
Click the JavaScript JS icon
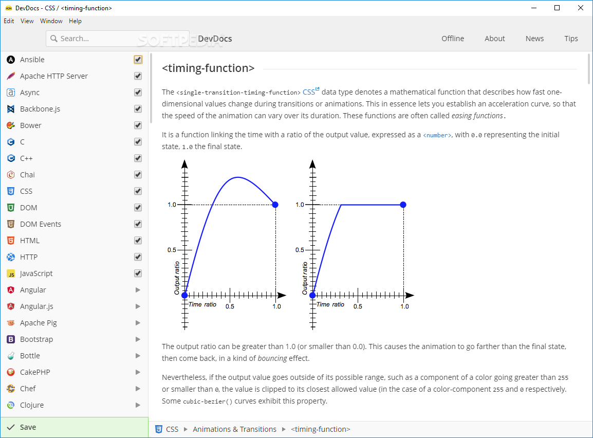tap(11, 273)
